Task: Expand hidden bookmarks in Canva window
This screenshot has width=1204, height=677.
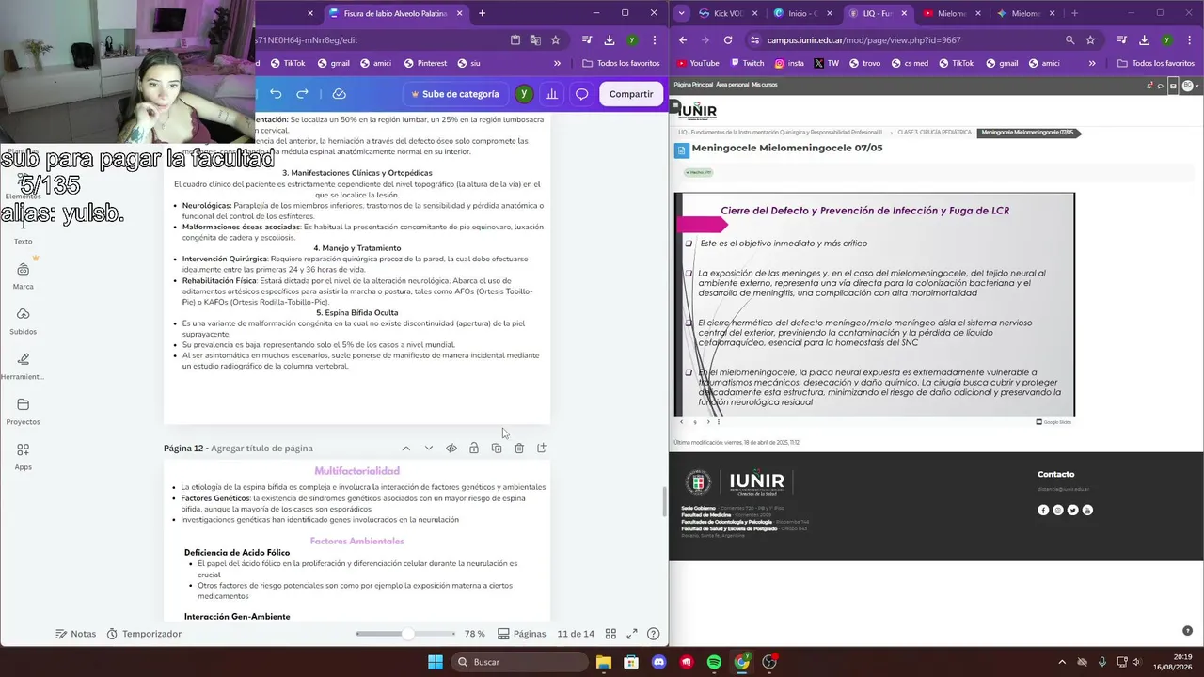Action: 557,63
